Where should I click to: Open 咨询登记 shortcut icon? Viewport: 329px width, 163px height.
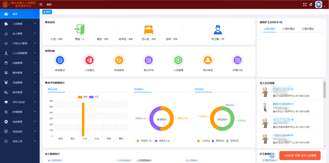(60, 60)
